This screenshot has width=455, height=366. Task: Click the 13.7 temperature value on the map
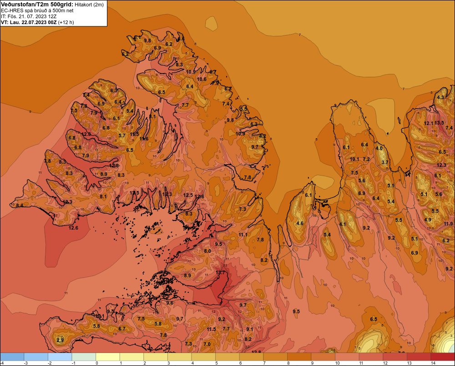click(x=220, y=273)
